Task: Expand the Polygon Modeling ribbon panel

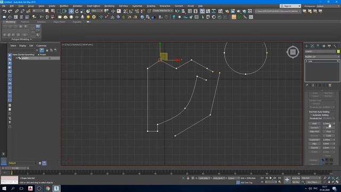Action: (x=21, y=39)
